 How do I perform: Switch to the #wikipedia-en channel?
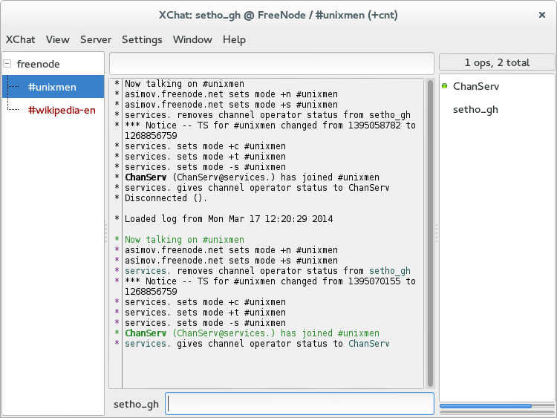point(62,110)
